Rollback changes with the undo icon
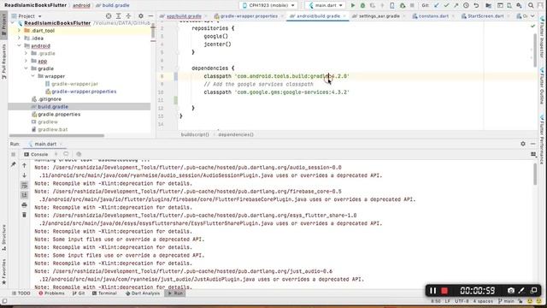The height and width of the screenshot is (308, 547). click(x=476, y=5)
